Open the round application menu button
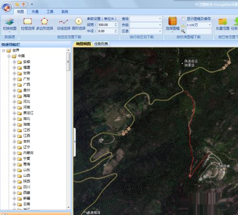The image size is (238, 215). click(x=7, y=7)
